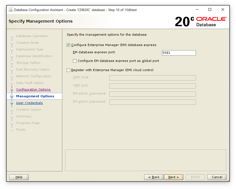Click the Java icon in title bar
The image size is (236, 189).
(x=11, y=10)
